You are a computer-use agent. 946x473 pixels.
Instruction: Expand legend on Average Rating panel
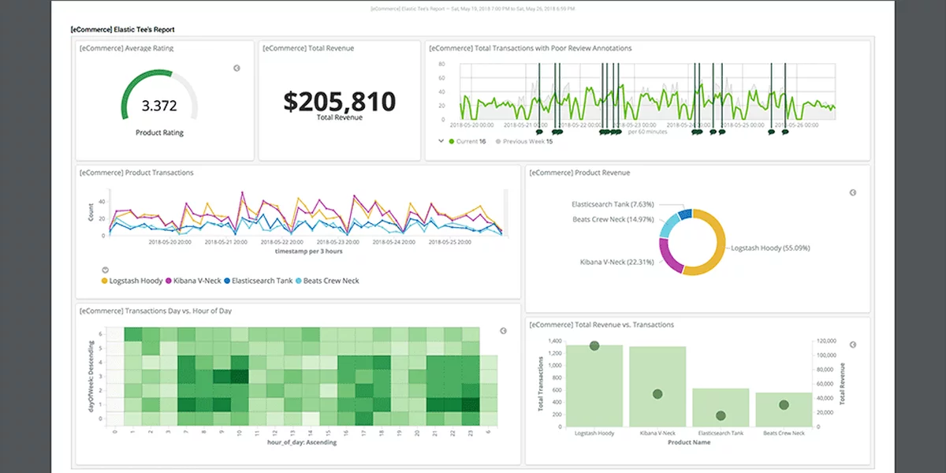(236, 69)
